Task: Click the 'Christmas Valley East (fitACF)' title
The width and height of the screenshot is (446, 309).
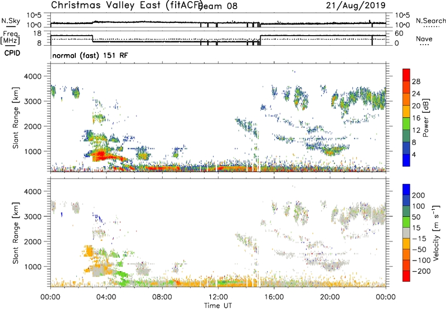Action: pos(127,6)
